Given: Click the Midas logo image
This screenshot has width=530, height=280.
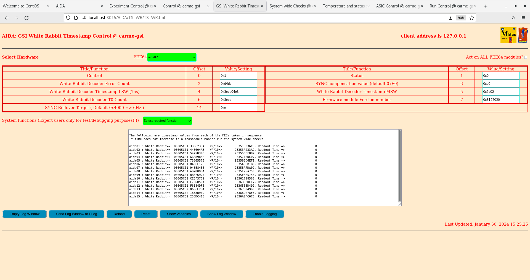Looking at the screenshot, I should [508, 35].
